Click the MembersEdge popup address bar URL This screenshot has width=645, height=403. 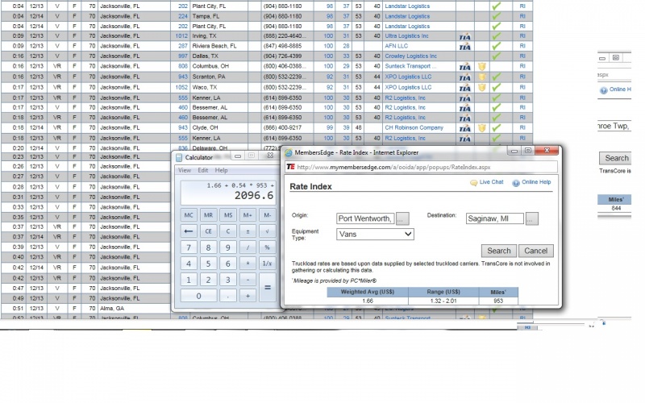[x=393, y=167]
